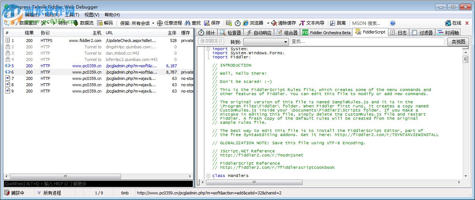Screen dimensions: 475x200
Task: Select session 2 tunnel to dingshi4pc.qiumibao.com
Action: (x=98, y=47)
